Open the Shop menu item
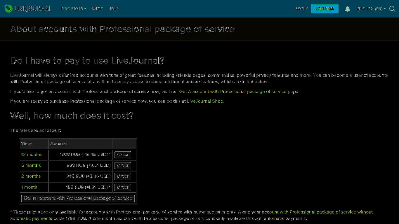This screenshot has width=399, height=224. 97,8
